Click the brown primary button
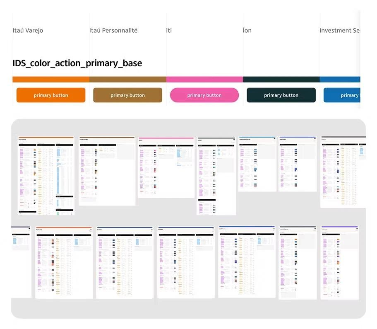The height and width of the screenshot is (329, 377). (127, 95)
